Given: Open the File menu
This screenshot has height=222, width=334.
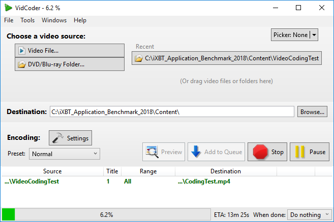Looking at the screenshot, I should click(x=9, y=20).
